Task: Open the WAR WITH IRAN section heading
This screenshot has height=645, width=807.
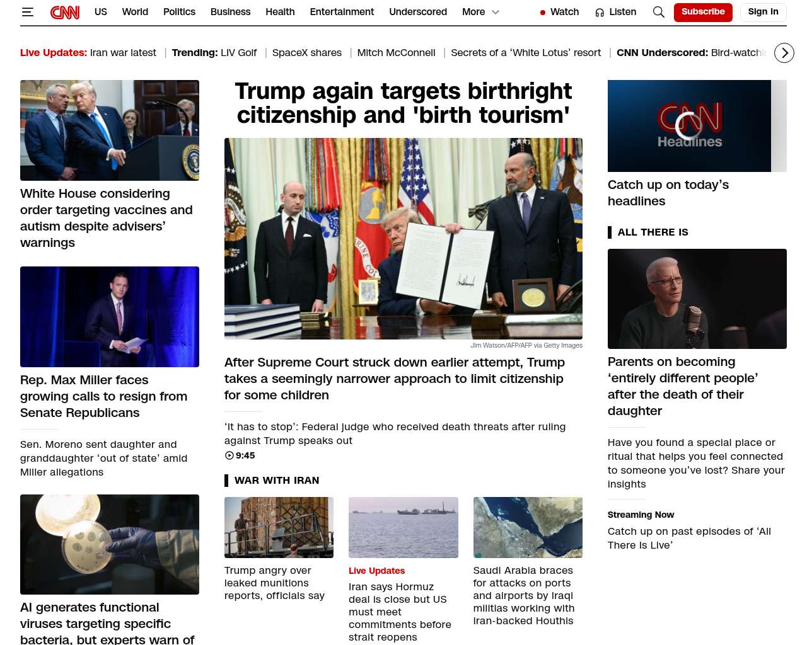Action: [x=277, y=481]
